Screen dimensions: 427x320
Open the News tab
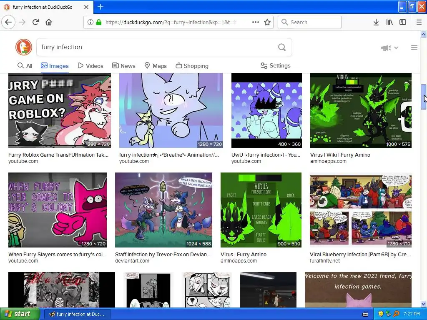(x=123, y=66)
